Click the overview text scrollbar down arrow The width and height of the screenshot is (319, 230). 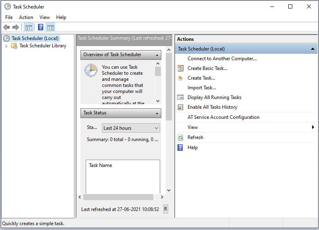pos(158,101)
